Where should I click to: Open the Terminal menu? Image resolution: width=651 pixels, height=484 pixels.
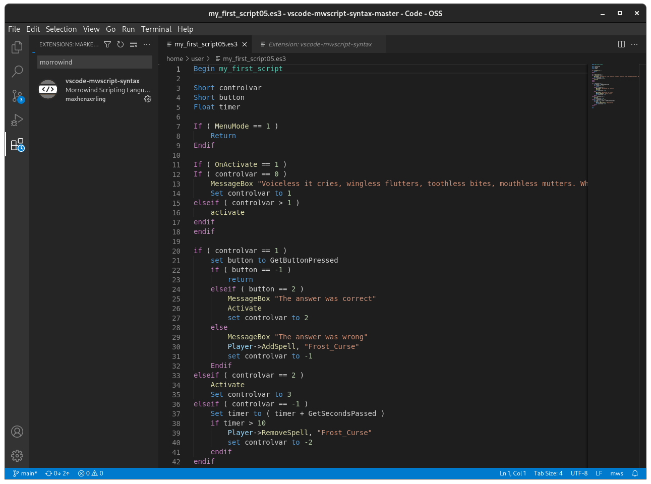point(156,29)
